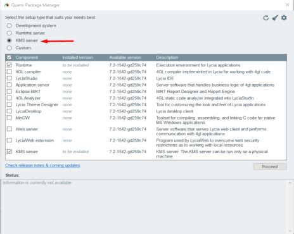This screenshot has height=234, width=294.
Task: Uncheck the KMS server component checkbox
Action: (x=10, y=151)
